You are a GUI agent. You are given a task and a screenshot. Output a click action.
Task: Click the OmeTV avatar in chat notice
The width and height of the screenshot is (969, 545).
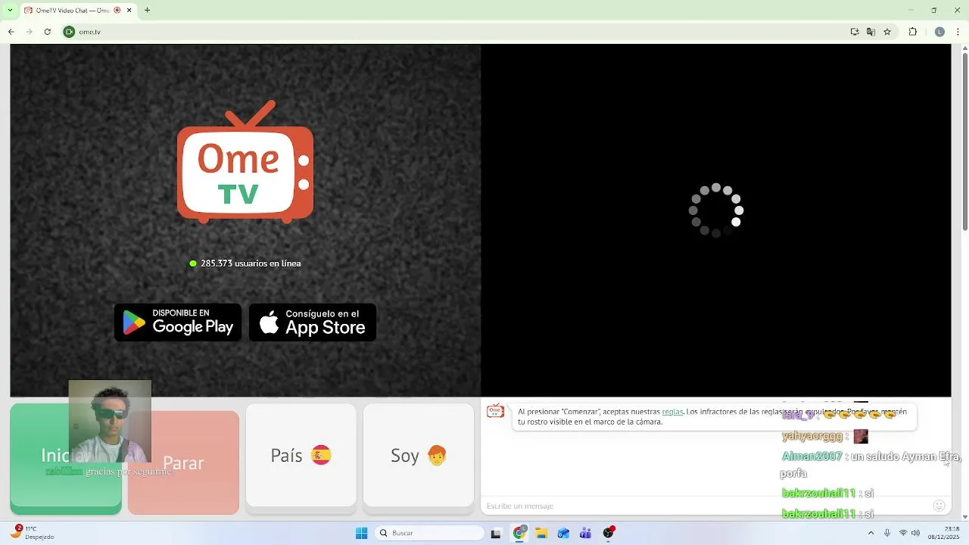click(x=495, y=412)
